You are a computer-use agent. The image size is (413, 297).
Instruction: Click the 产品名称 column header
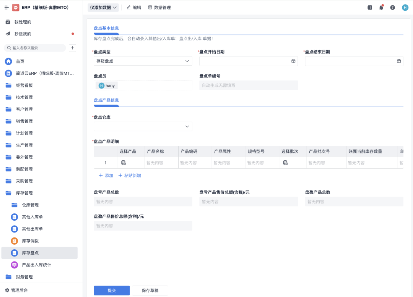[161, 152]
